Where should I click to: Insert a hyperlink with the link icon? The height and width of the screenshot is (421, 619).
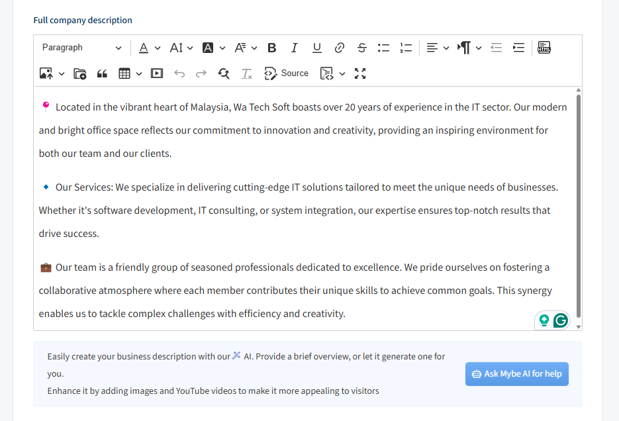[x=339, y=48]
